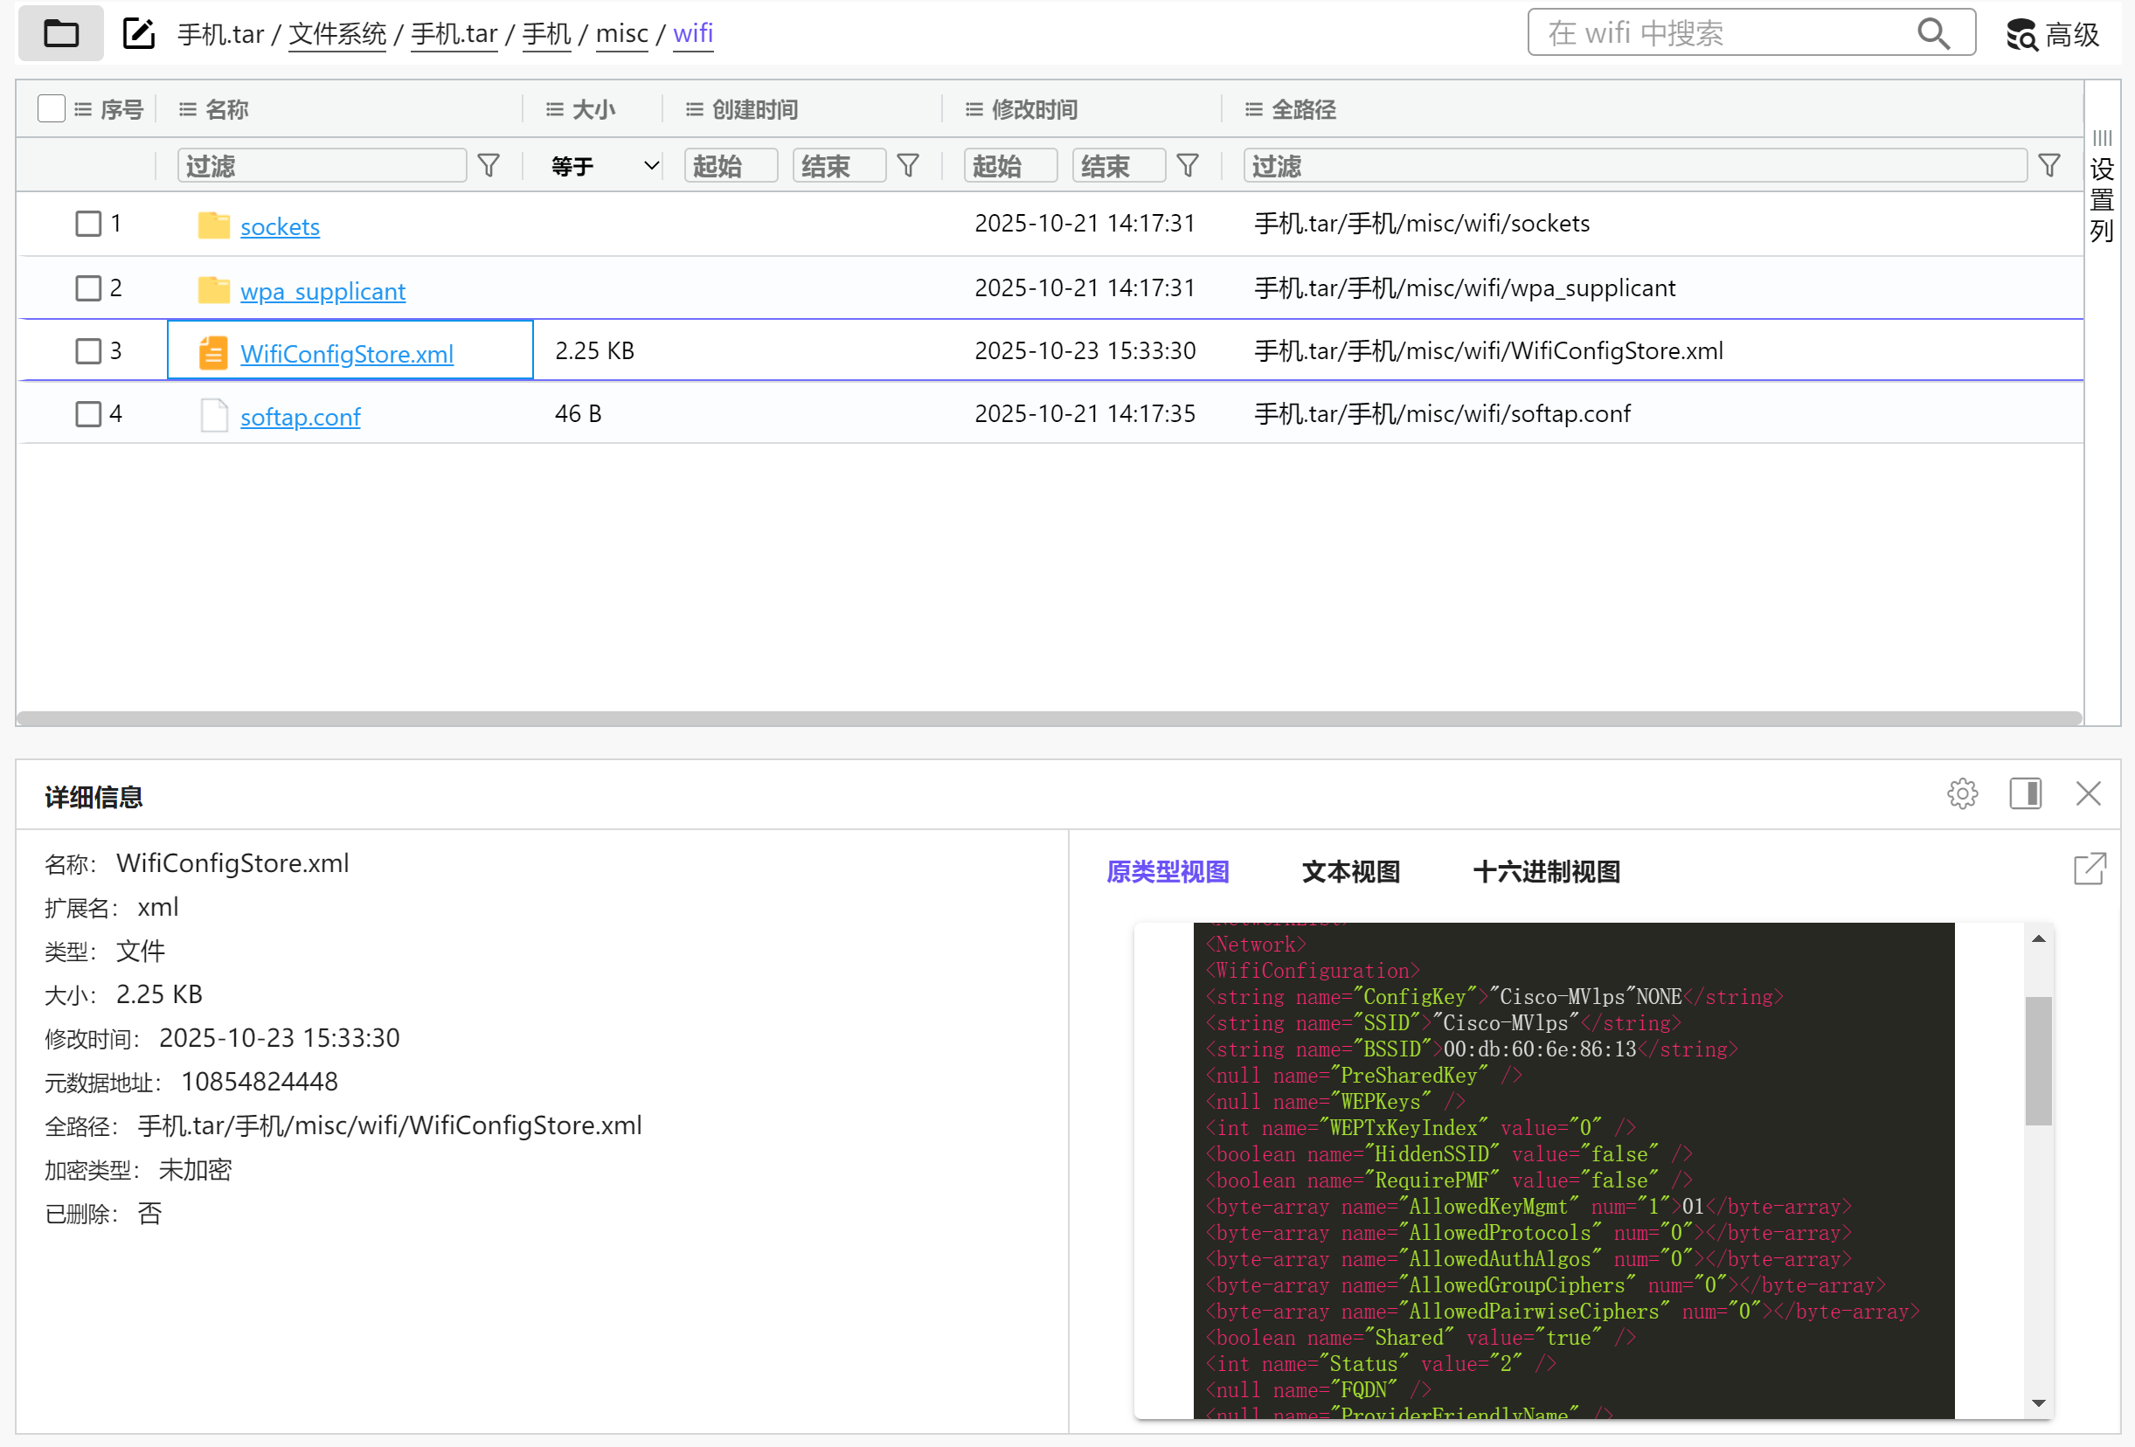Switch to the 十六进制视图 tab
This screenshot has height=1447, width=2135.
pyautogui.click(x=1546, y=872)
